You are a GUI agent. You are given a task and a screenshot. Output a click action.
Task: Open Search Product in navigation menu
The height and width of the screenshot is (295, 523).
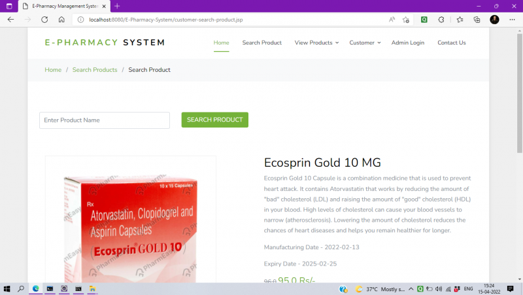pos(262,43)
